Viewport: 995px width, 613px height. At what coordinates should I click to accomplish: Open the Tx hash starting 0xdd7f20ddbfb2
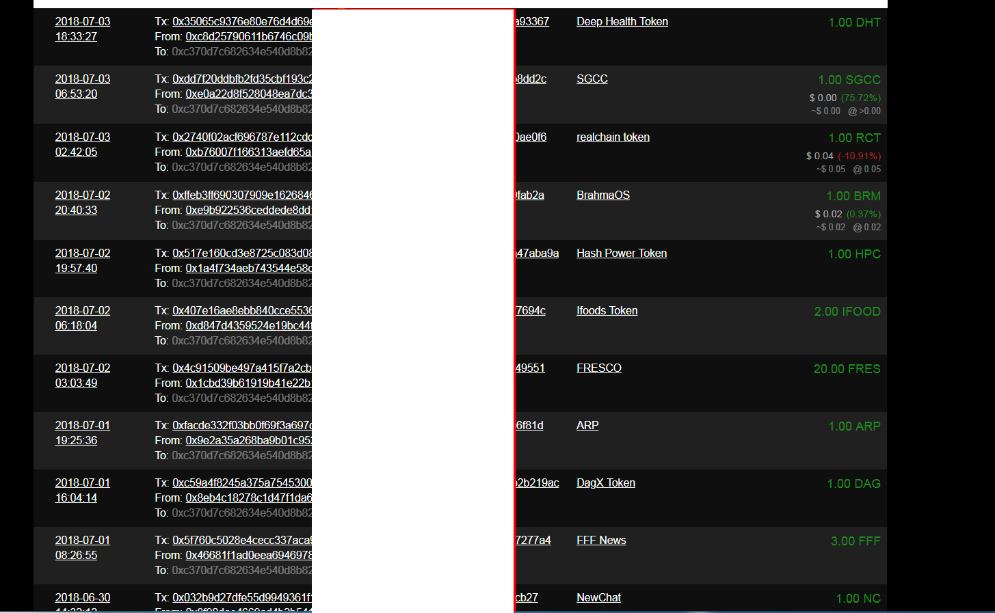pyautogui.click(x=242, y=79)
